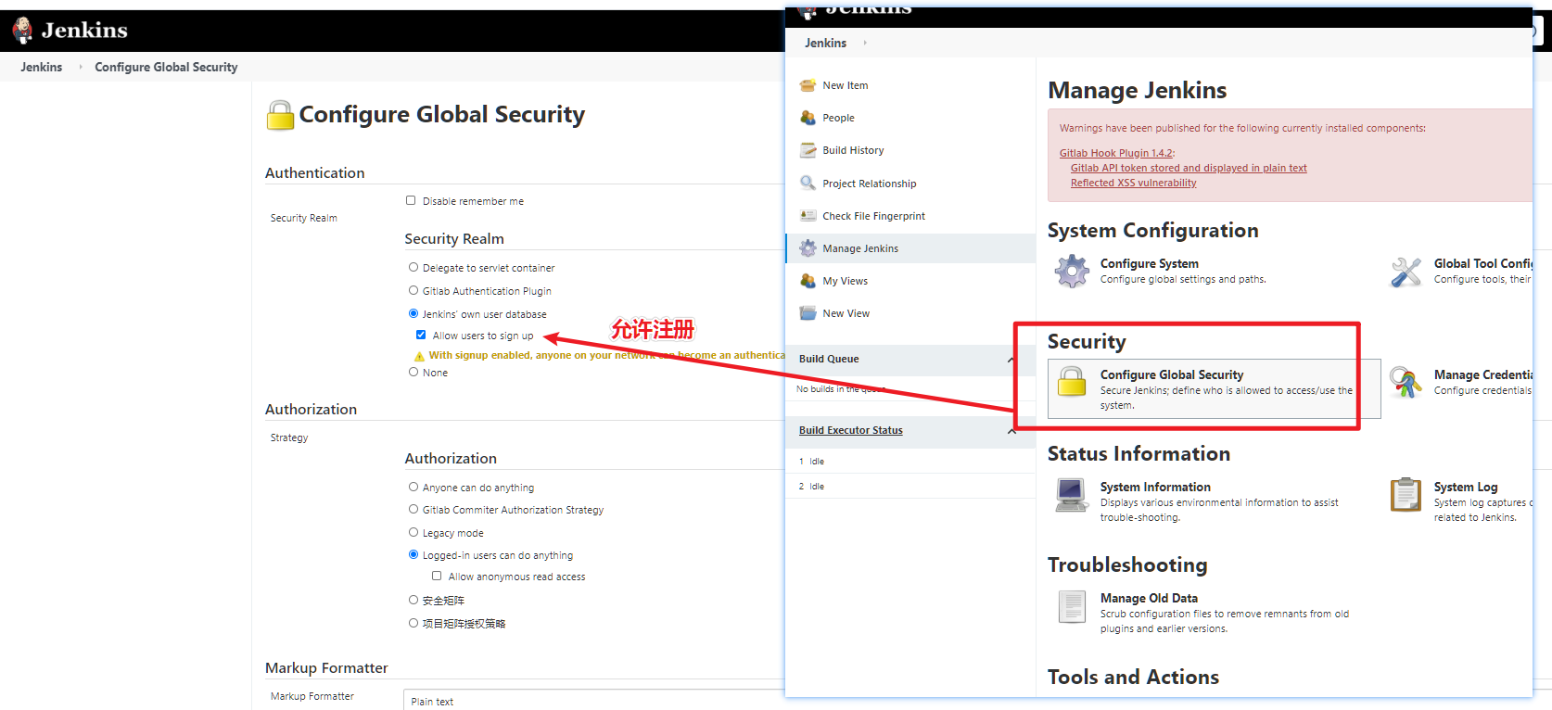
Task: Select Delegate to servlet container radio
Action: pyautogui.click(x=413, y=267)
